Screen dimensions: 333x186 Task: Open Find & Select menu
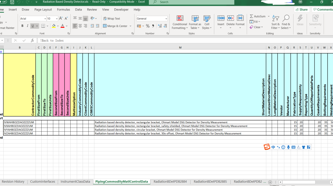coord(286,22)
